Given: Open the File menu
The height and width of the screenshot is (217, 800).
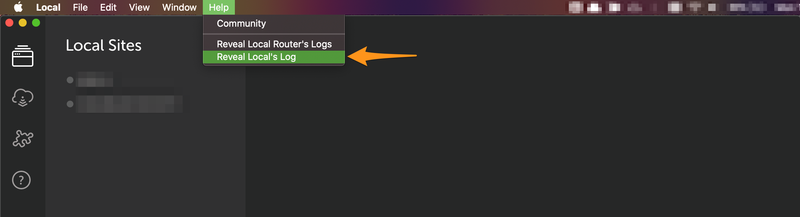Looking at the screenshot, I should (x=80, y=7).
